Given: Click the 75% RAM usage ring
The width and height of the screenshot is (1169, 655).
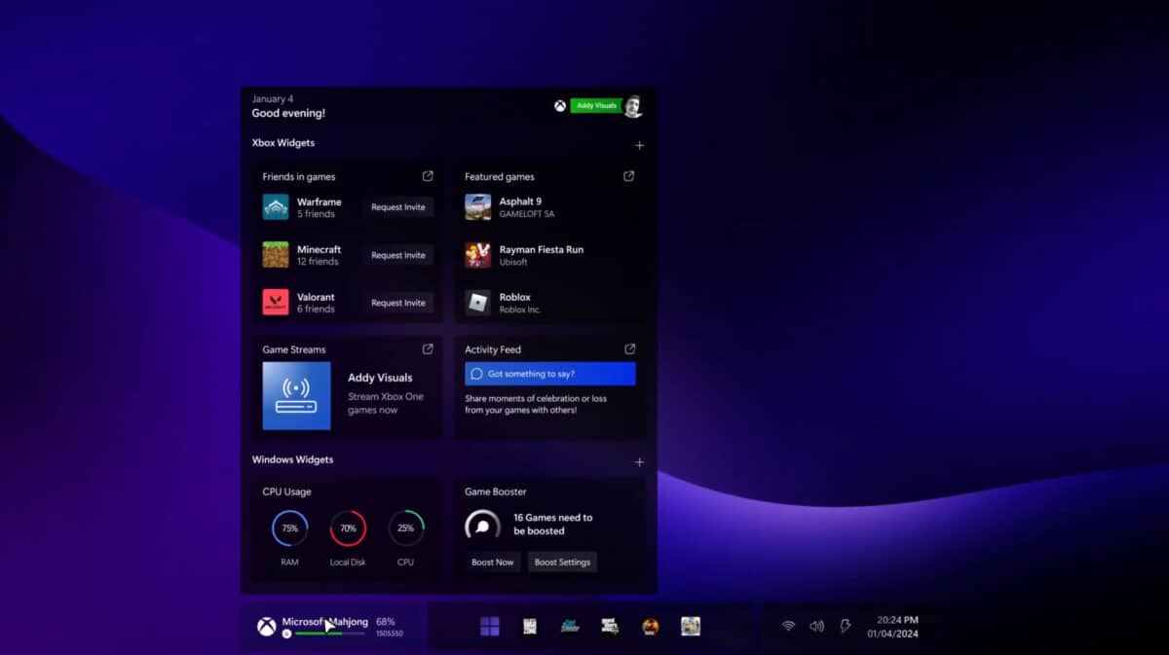Looking at the screenshot, I should (x=288, y=529).
